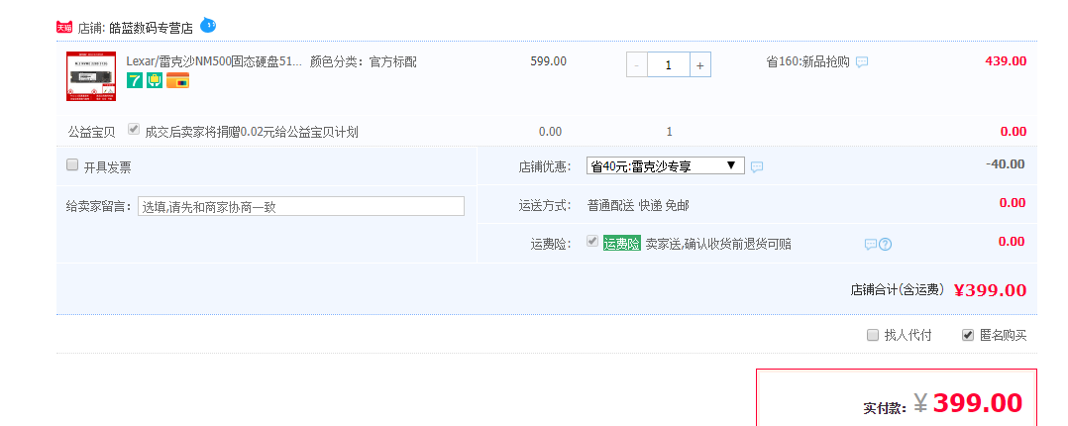Image resolution: width=1068 pixels, height=426 pixels.
Task: Click the orange credit card badge
Action: pyautogui.click(x=177, y=80)
